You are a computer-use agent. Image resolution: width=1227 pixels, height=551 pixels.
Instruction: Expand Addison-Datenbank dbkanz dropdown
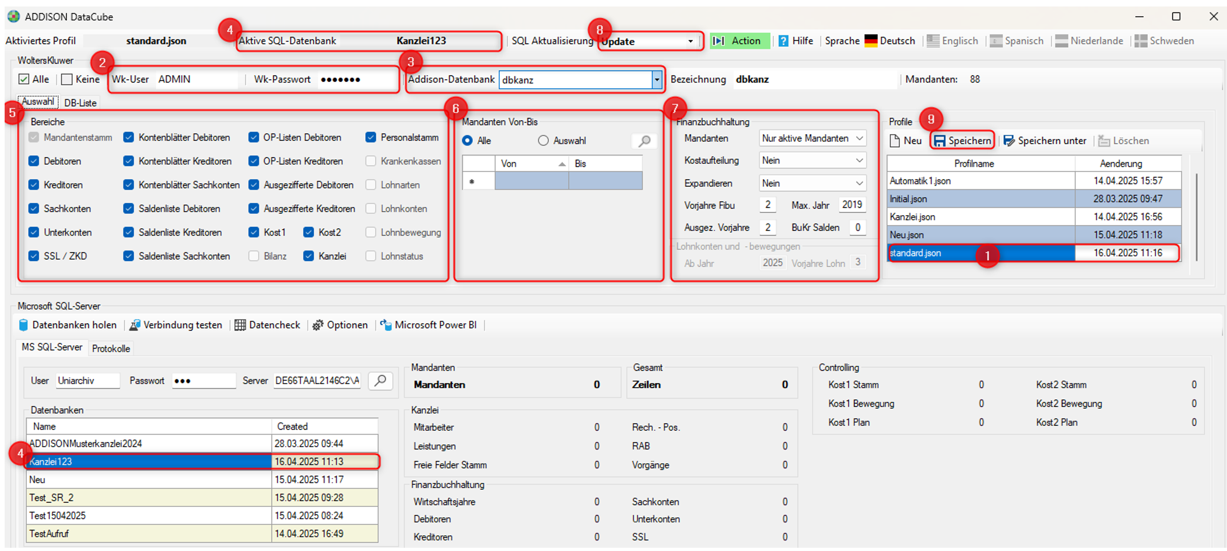pos(657,80)
